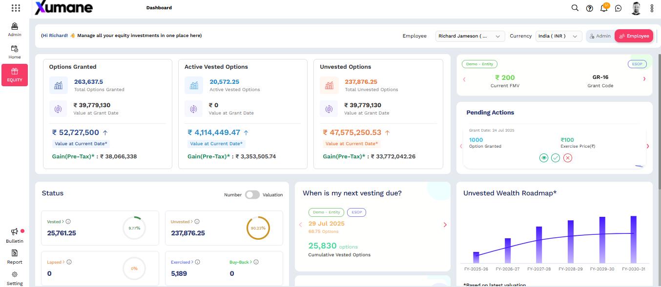Open the chat messages icon
The width and height of the screenshot is (661, 287).
tap(619, 8)
